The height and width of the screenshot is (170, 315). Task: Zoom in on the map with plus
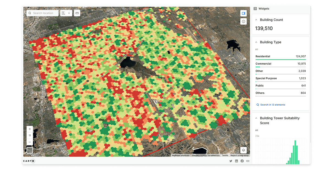tap(30, 129)
